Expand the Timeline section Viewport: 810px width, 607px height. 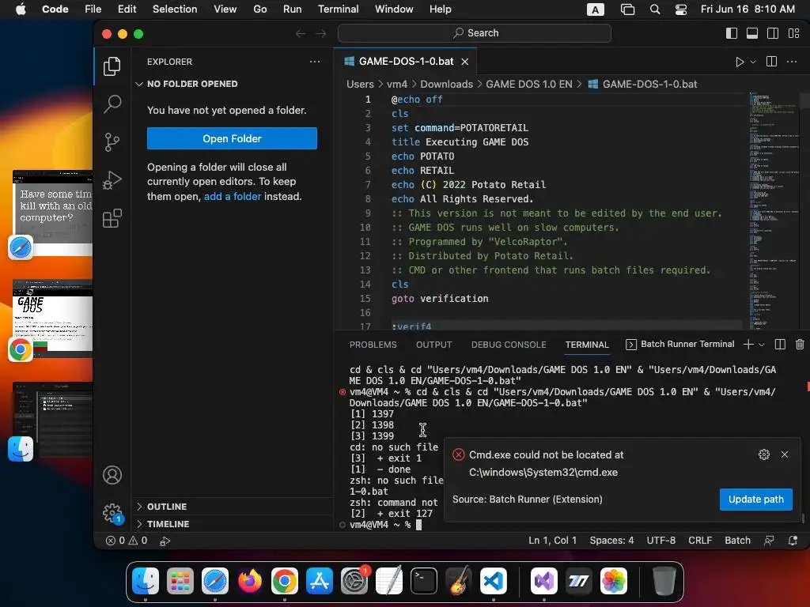233,524
